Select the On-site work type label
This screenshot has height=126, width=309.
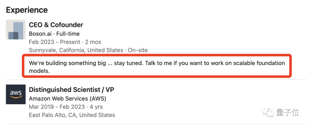click(x=138, y=50)
